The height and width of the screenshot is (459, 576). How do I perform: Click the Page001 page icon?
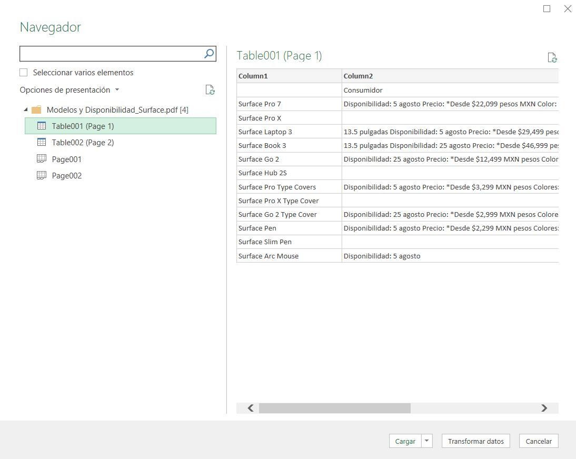(41, 158)
